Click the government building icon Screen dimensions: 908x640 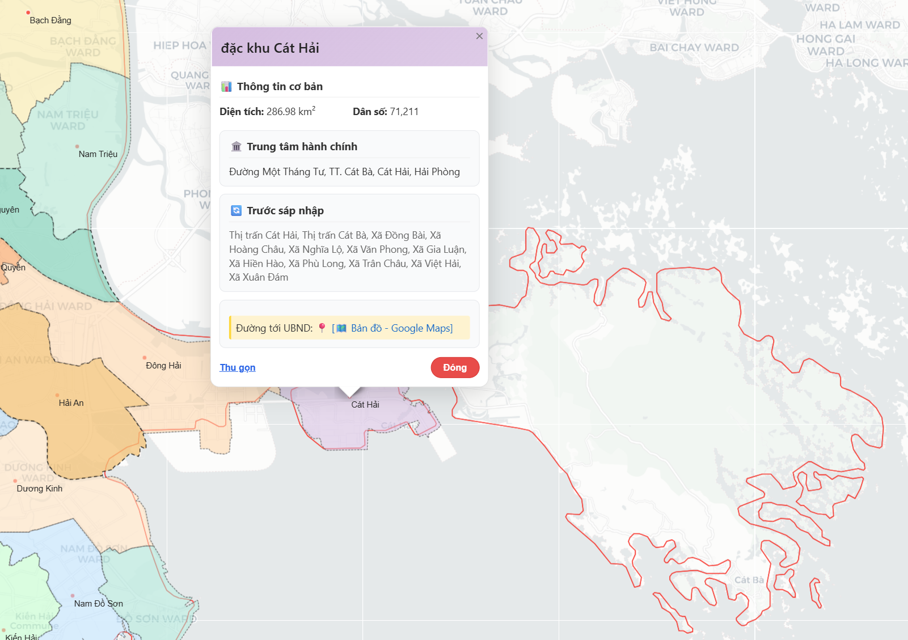[236, 147]
